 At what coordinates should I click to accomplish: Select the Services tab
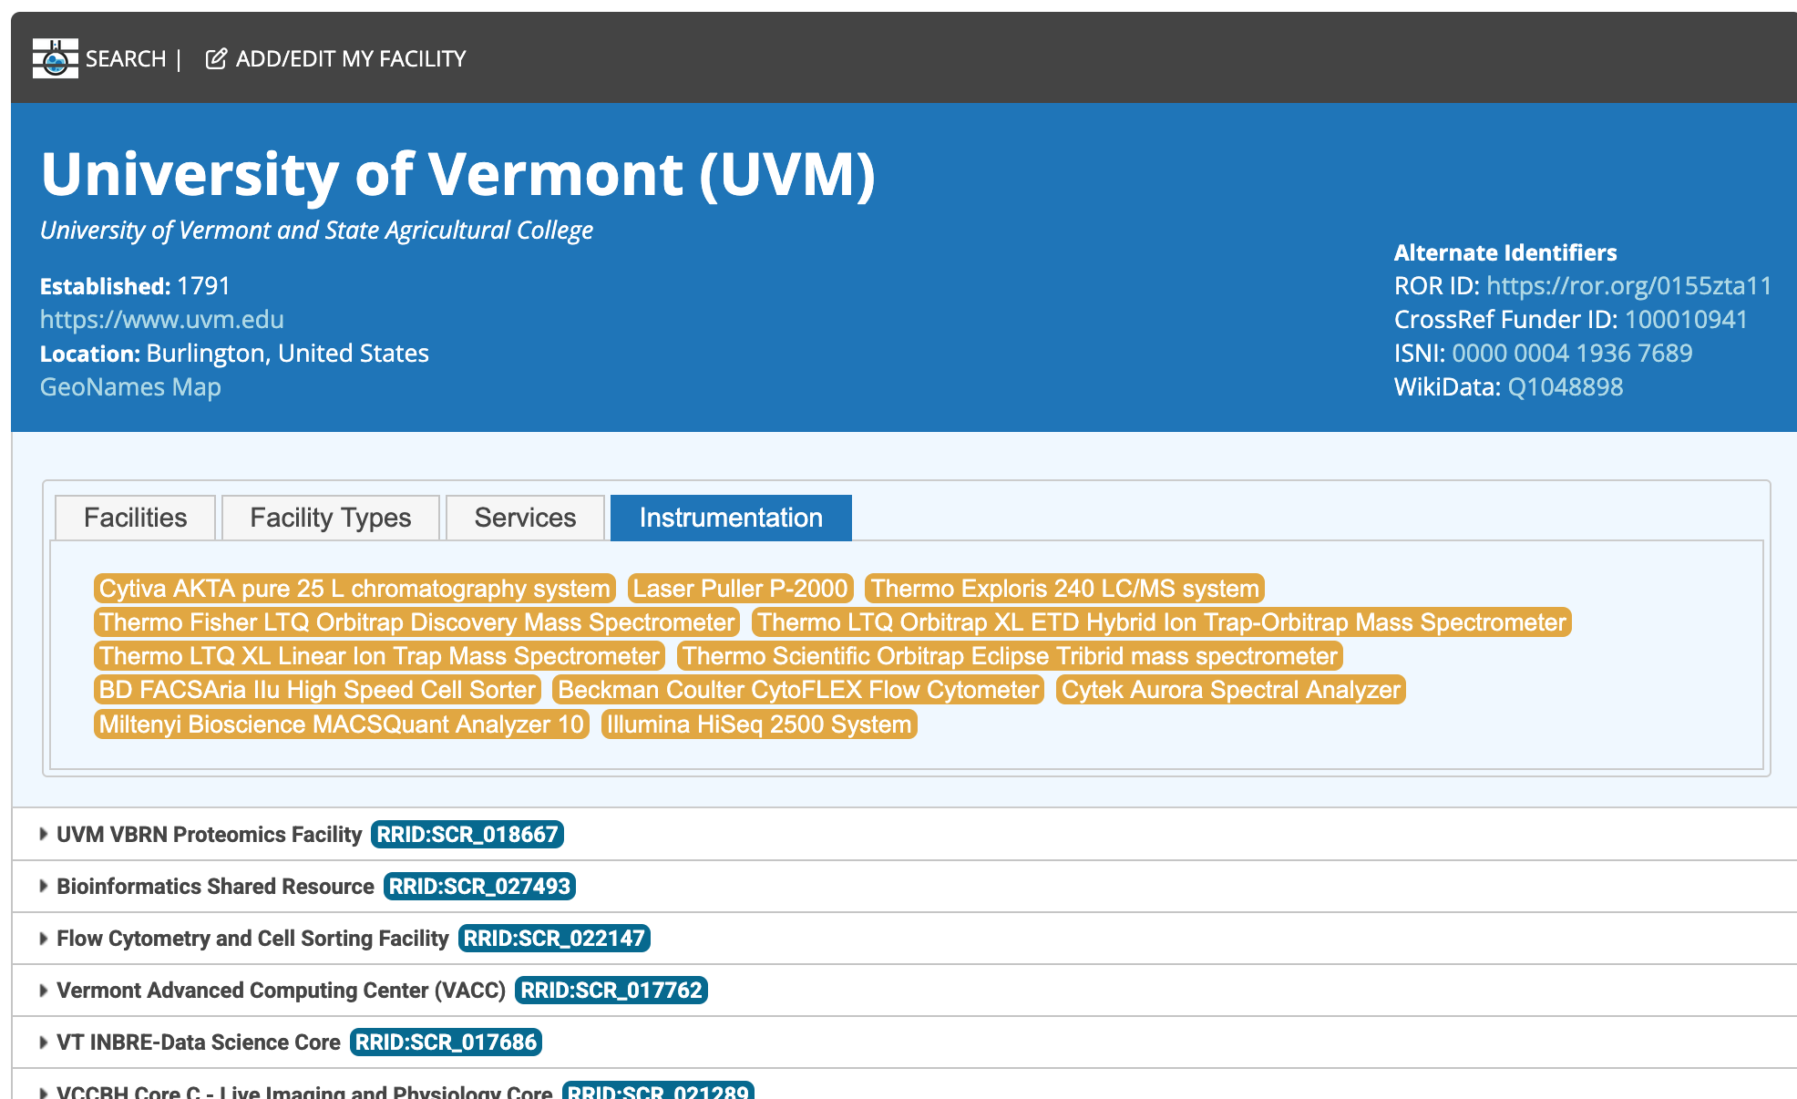click(x=525, y=518)
